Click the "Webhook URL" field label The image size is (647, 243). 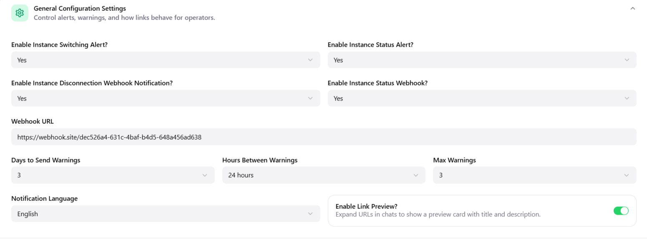[x=33, y=122]
